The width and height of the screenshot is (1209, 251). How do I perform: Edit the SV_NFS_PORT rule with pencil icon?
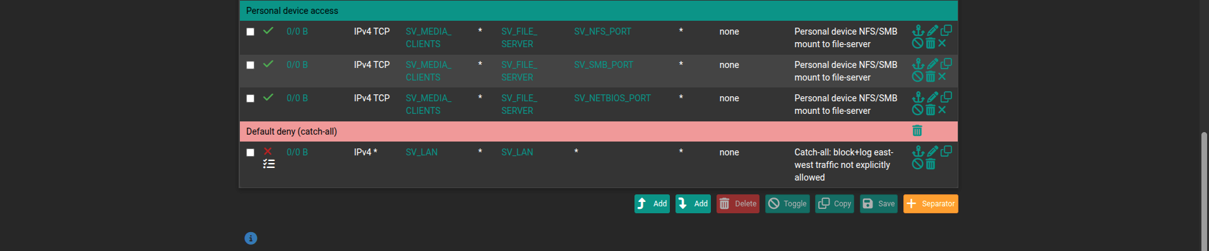pos(932,30)
